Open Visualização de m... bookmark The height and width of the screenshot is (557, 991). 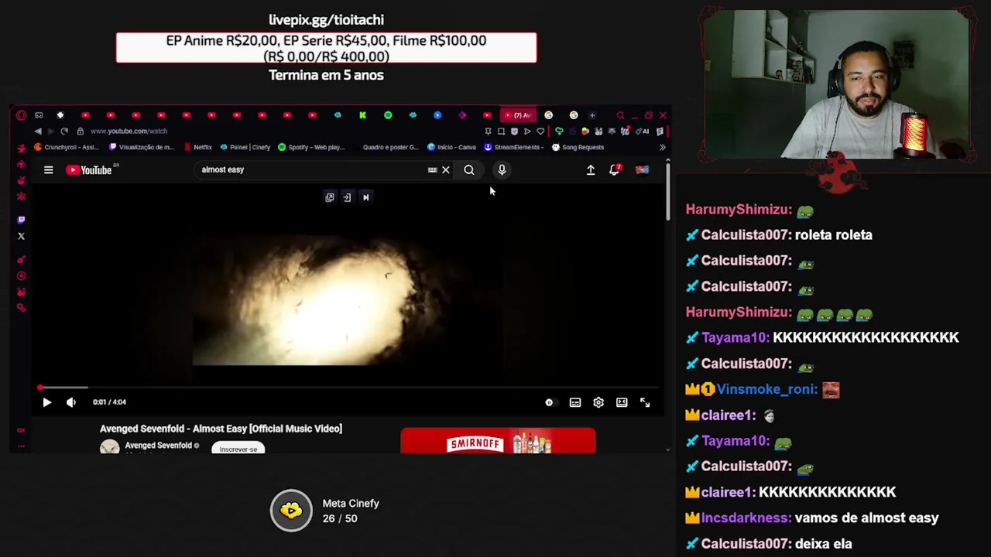tap(142, 147)
